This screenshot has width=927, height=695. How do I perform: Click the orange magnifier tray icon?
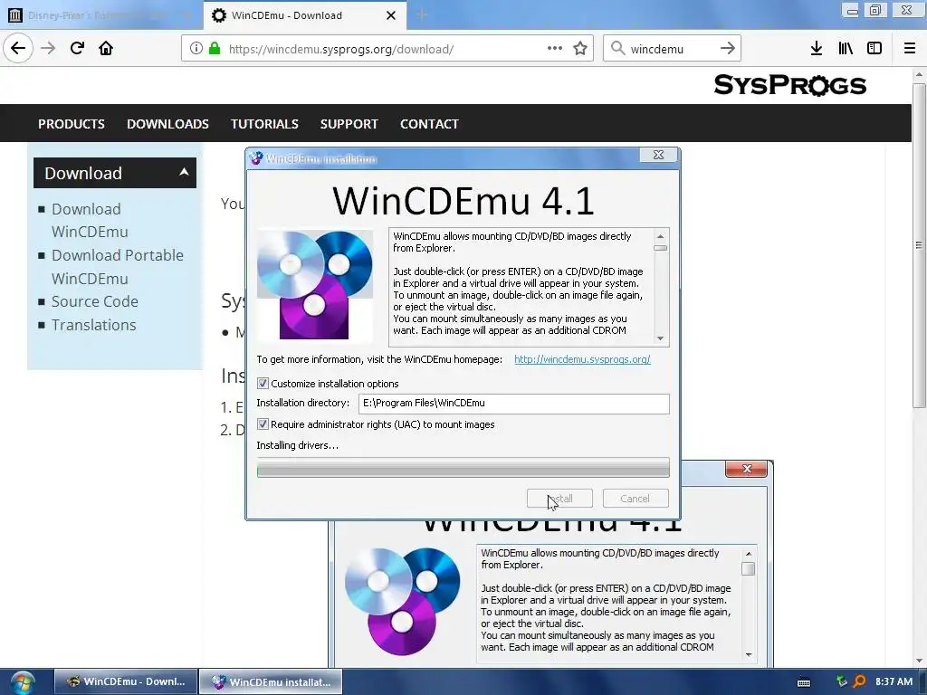pos(860,682)
